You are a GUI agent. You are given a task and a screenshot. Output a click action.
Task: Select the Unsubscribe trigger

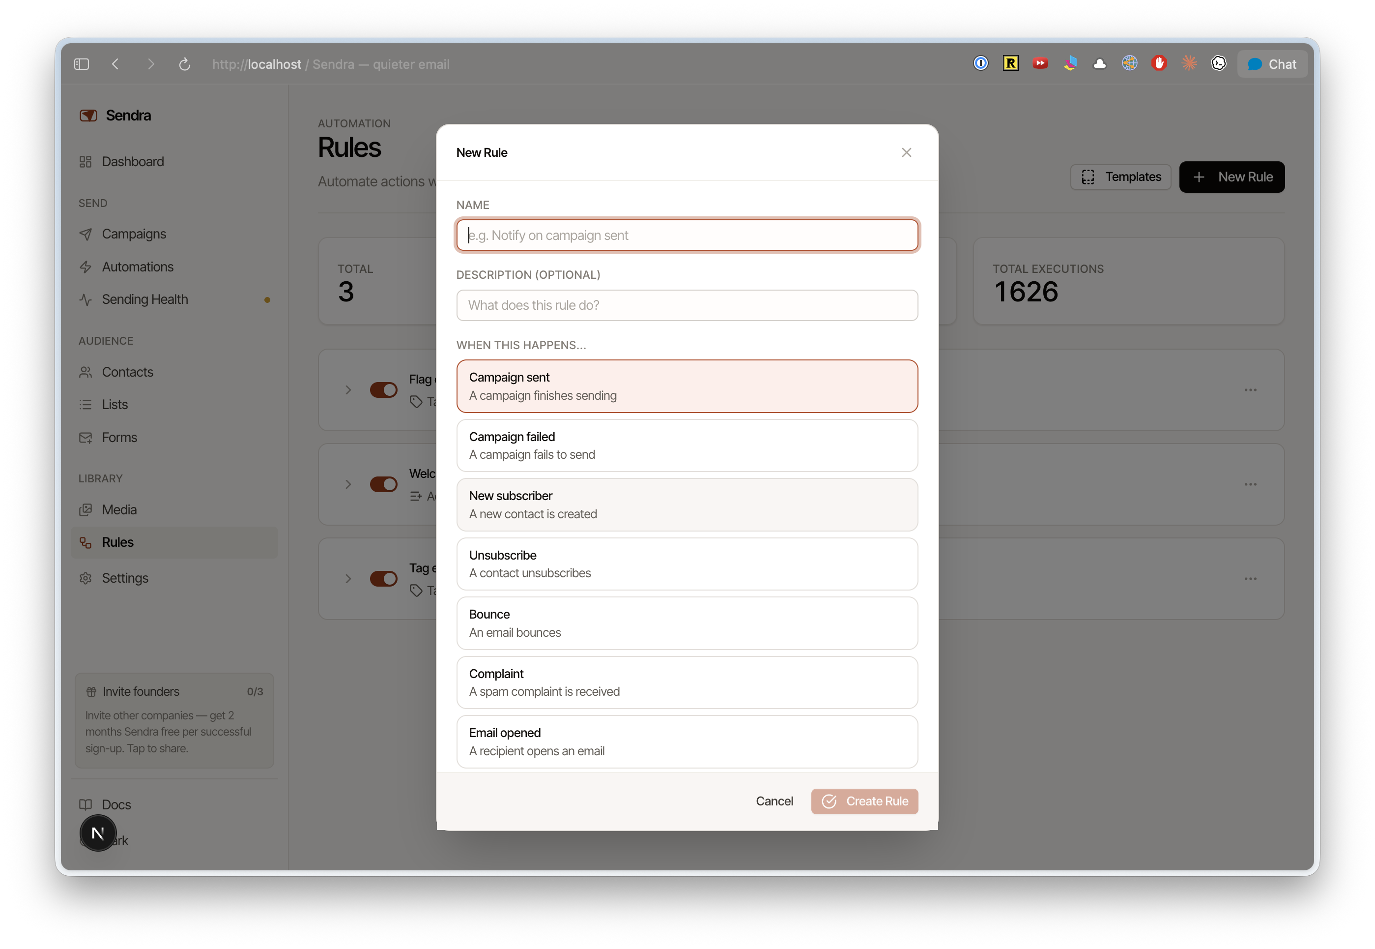(x=687, y=564)
